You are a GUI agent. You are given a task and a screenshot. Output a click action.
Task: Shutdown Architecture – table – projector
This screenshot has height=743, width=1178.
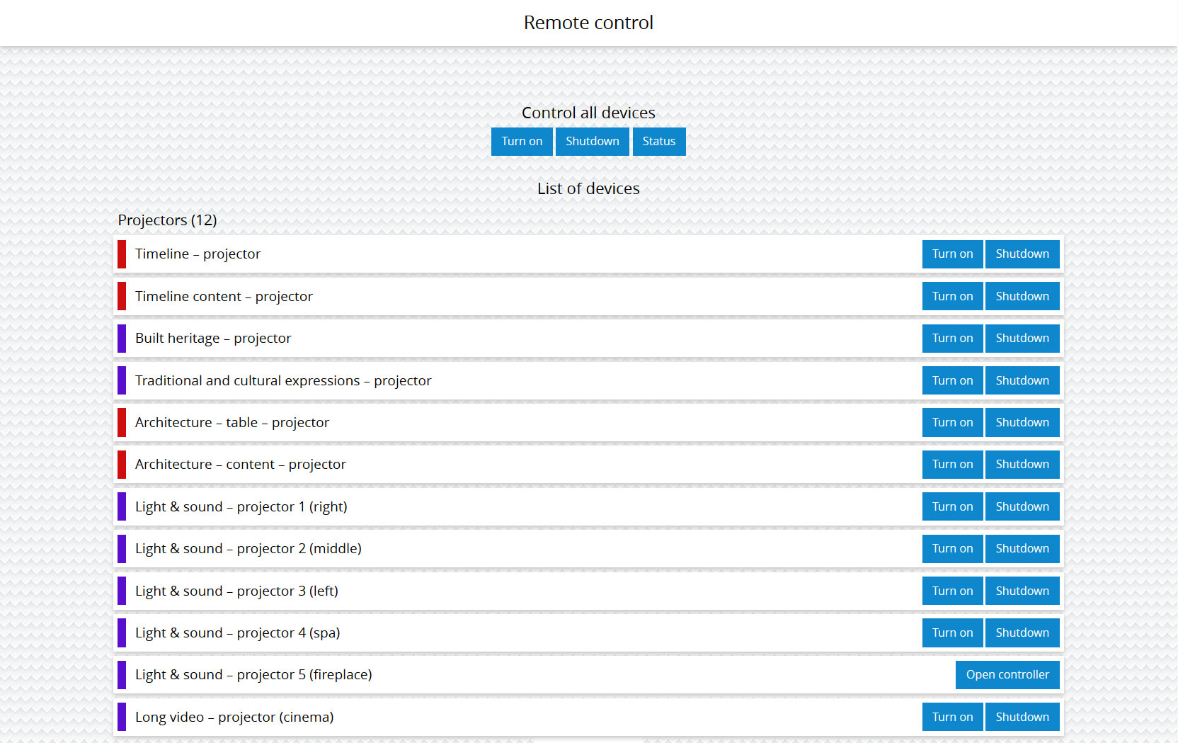pyautogui.click(x=1022, y=422)
